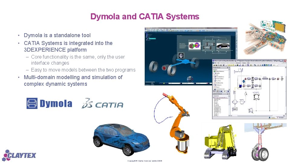This screenshot has height=163, width=290.
Task: Click the colorful engine block in CATIA window
Action: [x=194, y=46]
